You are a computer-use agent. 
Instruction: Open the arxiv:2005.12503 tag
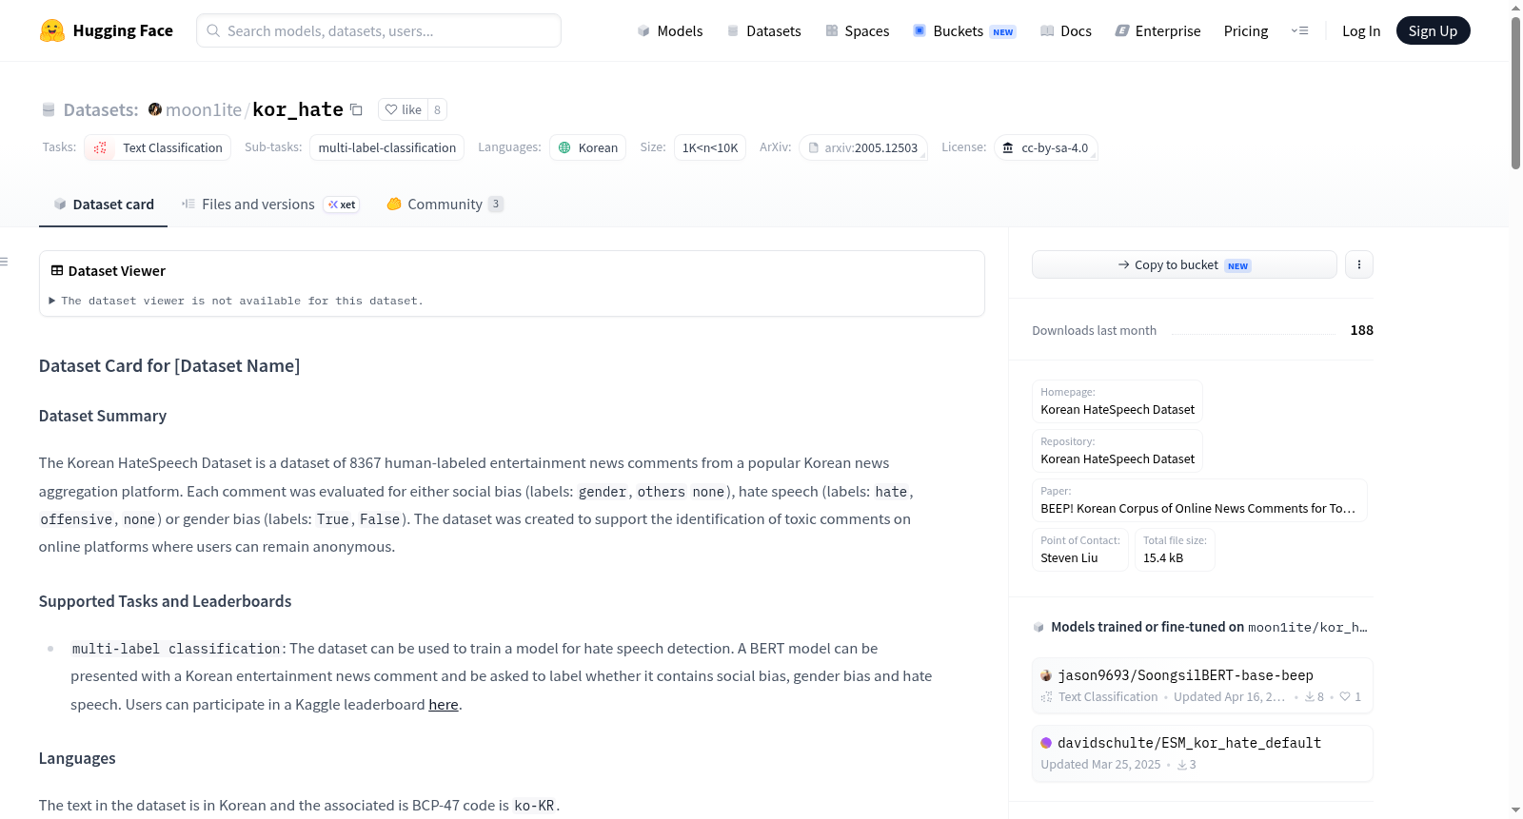click(x=863, y=147)
